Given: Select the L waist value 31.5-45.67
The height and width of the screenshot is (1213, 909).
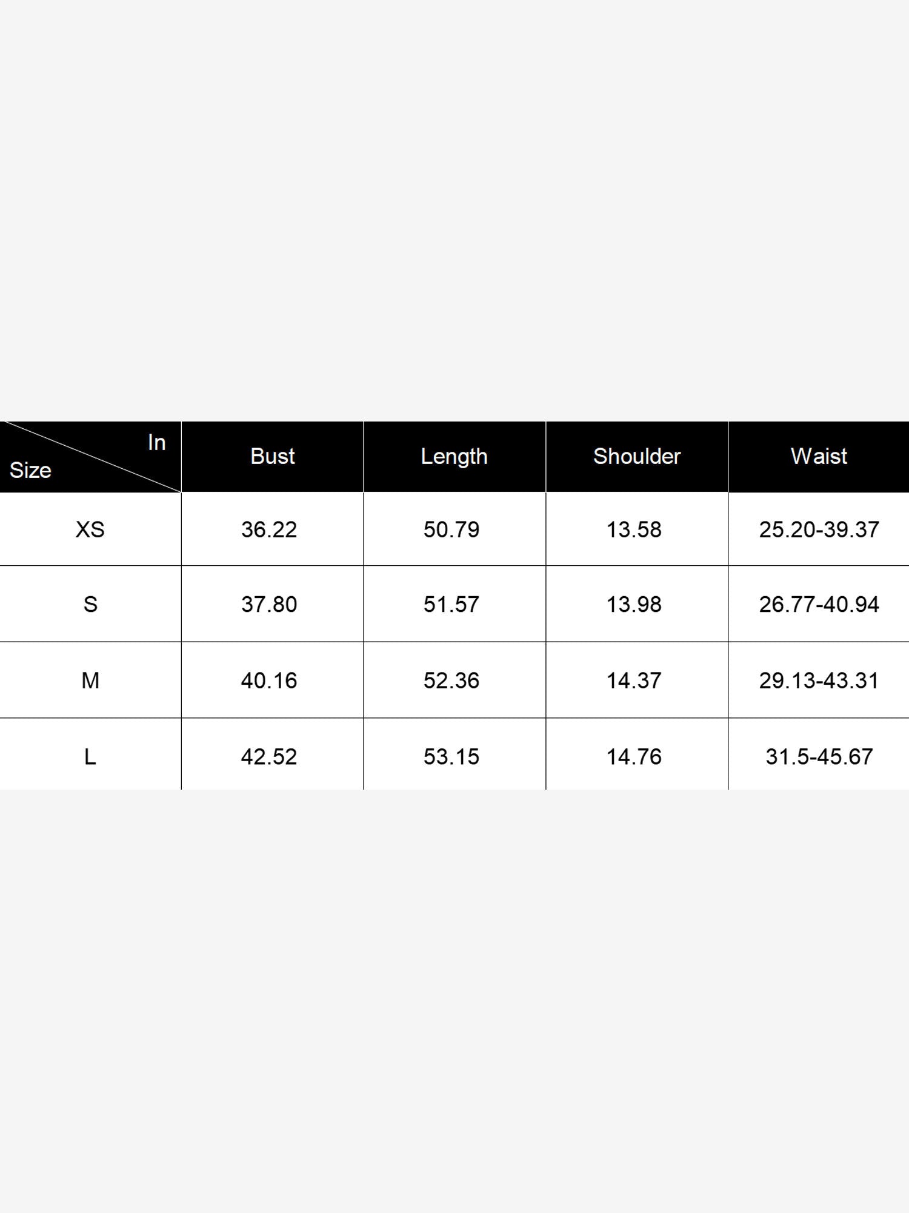Looking at the screenshot, I should coord(819,756).
